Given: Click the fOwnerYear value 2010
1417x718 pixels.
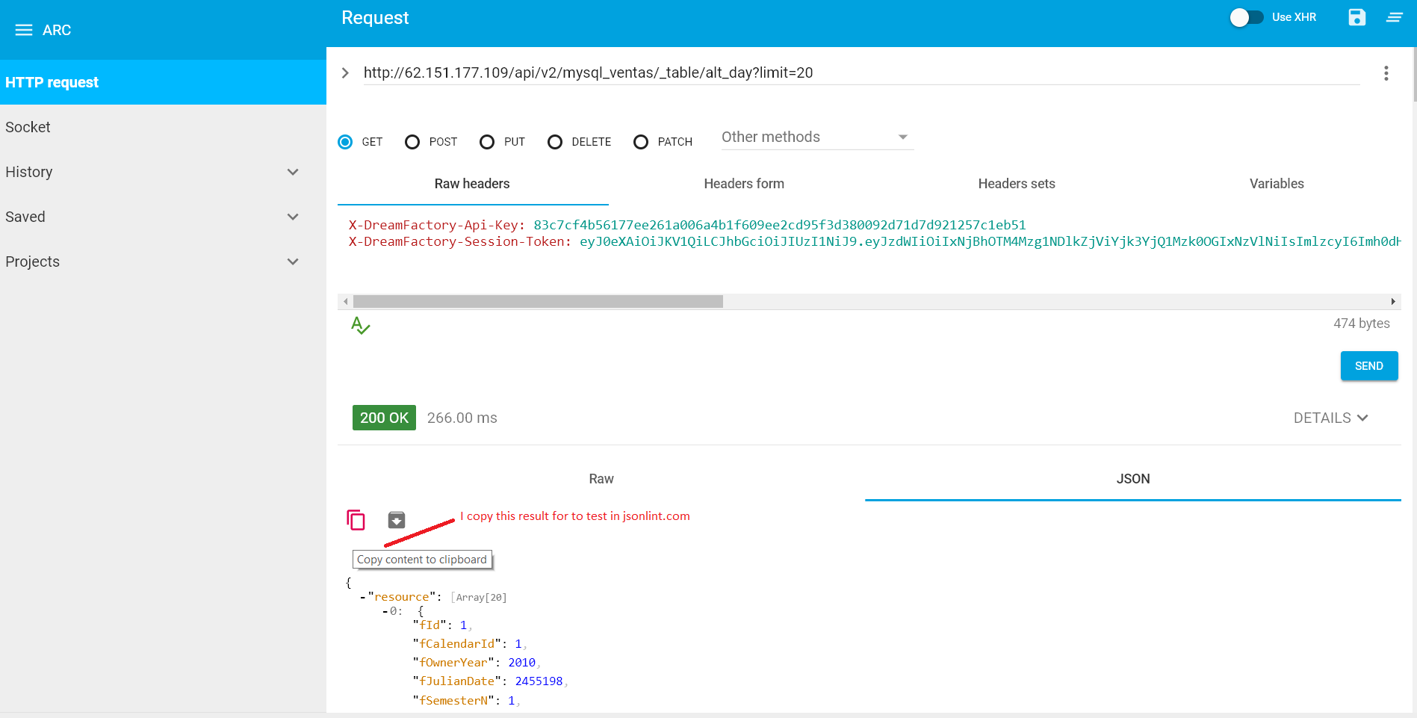Looking at the screenshot, I should [521, 663].
